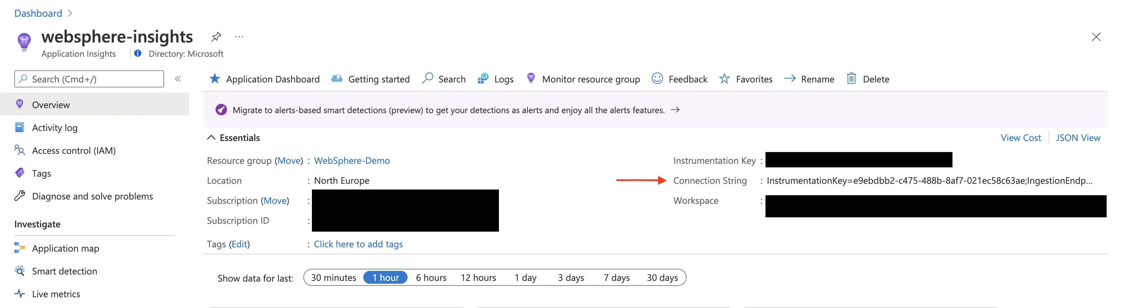Screen dimensions: 1122x308
Task: Click the North Europe location value
Action: [x=342, y=180]
